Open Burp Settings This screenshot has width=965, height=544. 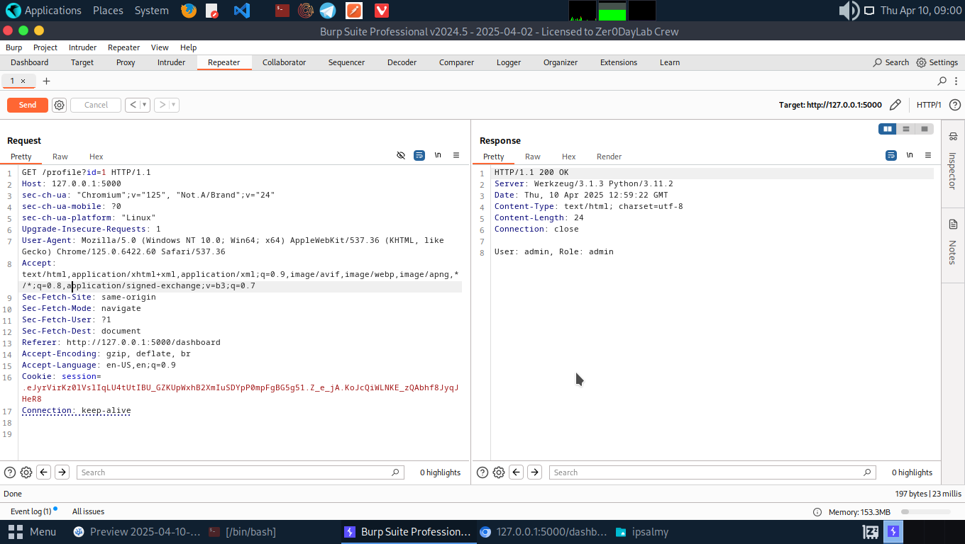coord(937,62)
